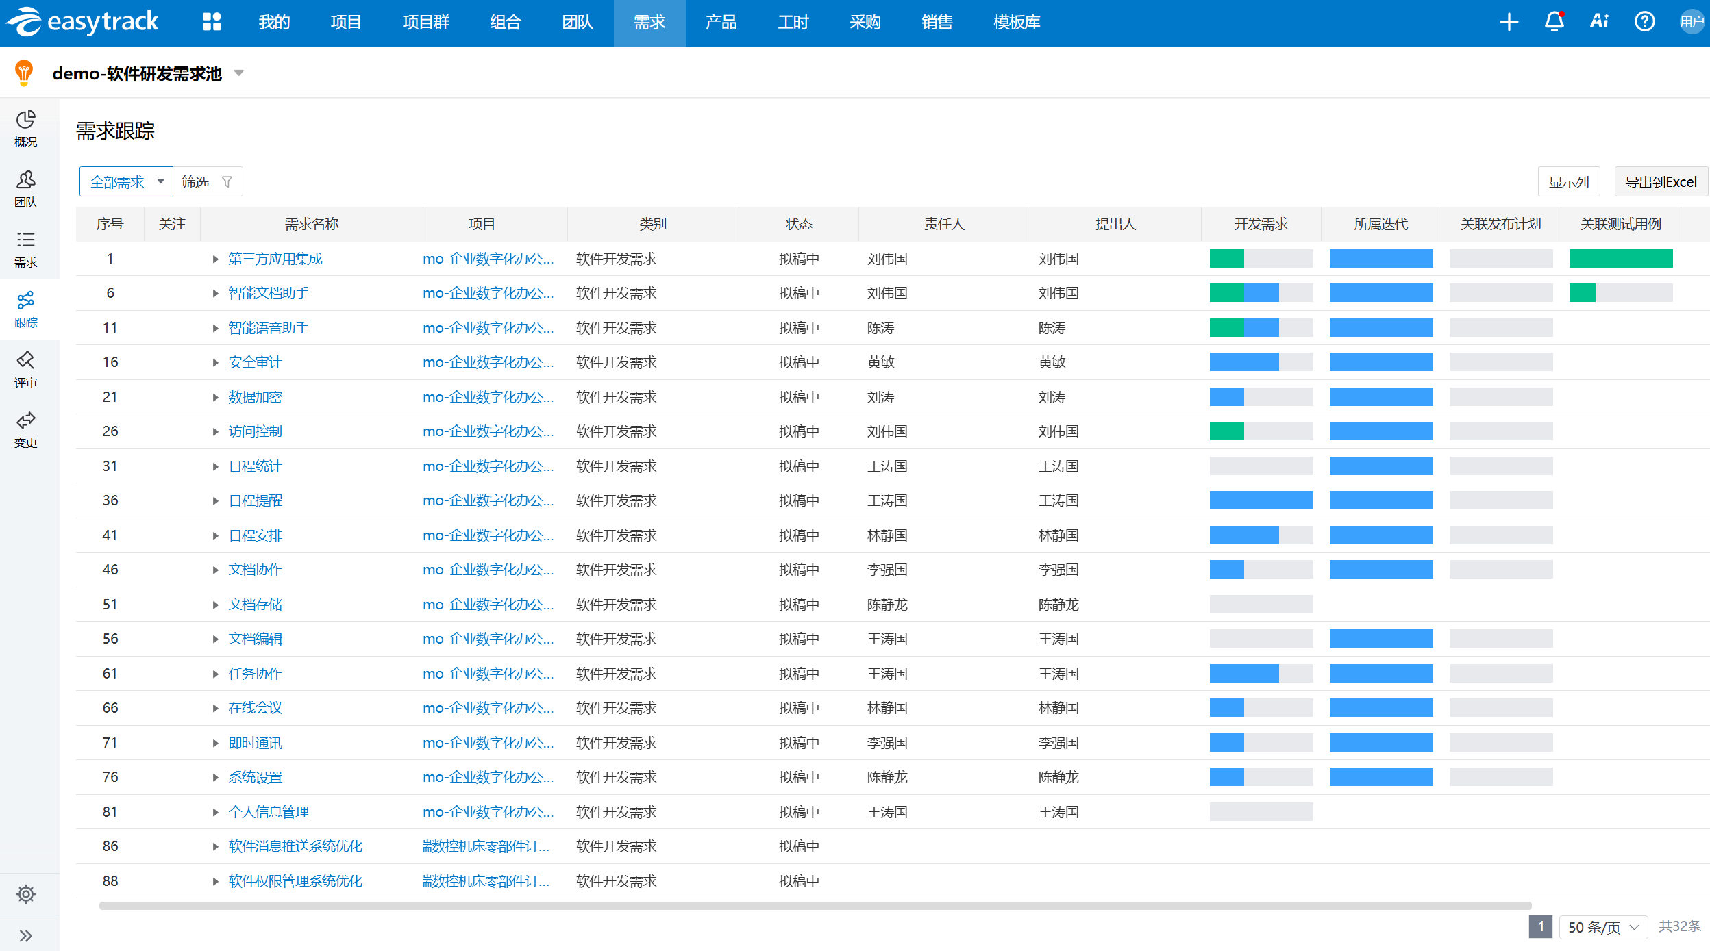1710x951 pixels.
Task: Switch to the 产品 menu tab
Action: tap(721, 23)
